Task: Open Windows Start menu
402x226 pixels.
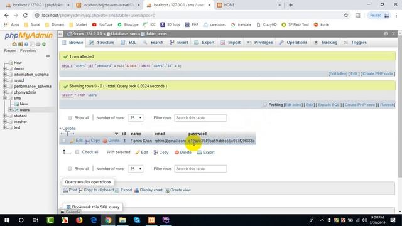Action: [x=7, y=220]
